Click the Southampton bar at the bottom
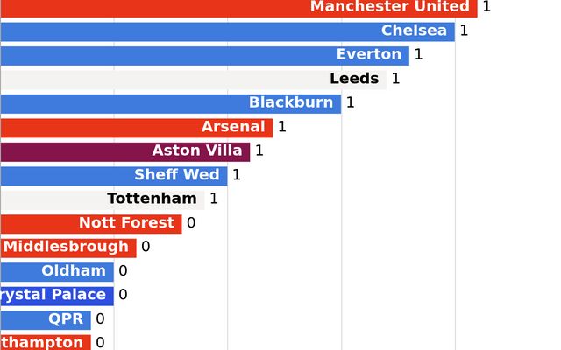Image resolution: width=561 pixels, height=350 pixels. (x=45, y=343)
